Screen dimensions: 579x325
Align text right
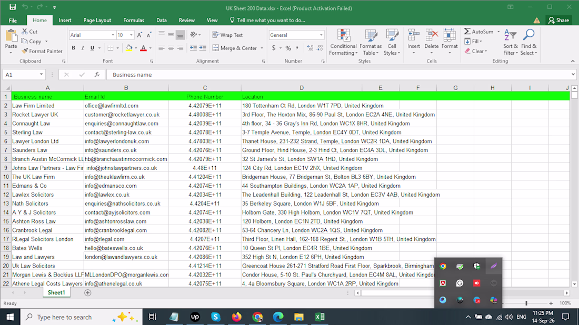[180, 48]
